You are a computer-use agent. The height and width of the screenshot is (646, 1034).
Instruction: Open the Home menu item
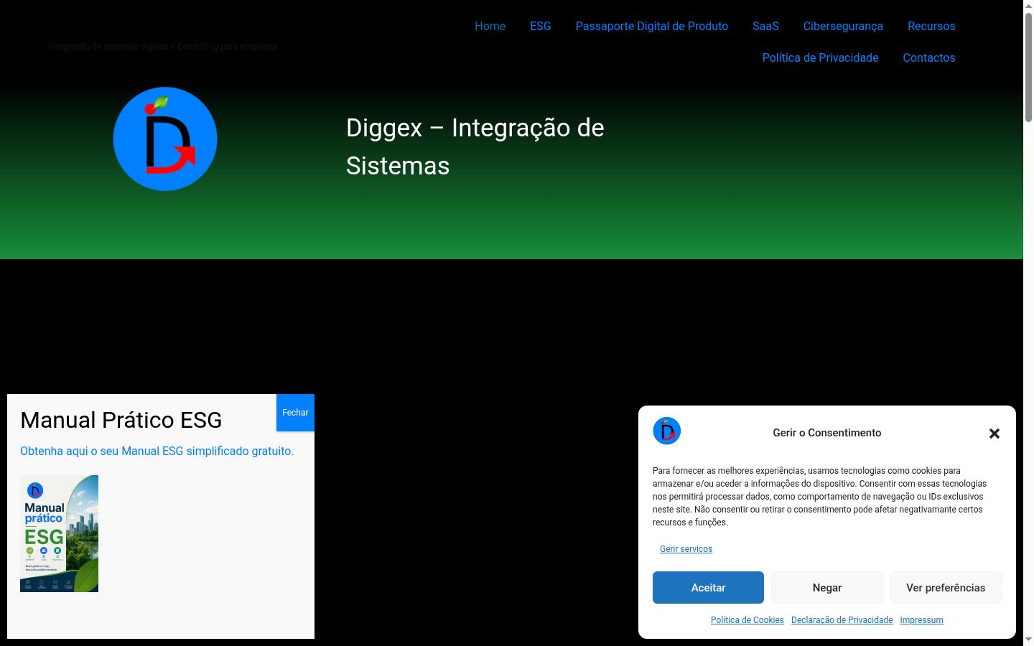pos(490,26)
